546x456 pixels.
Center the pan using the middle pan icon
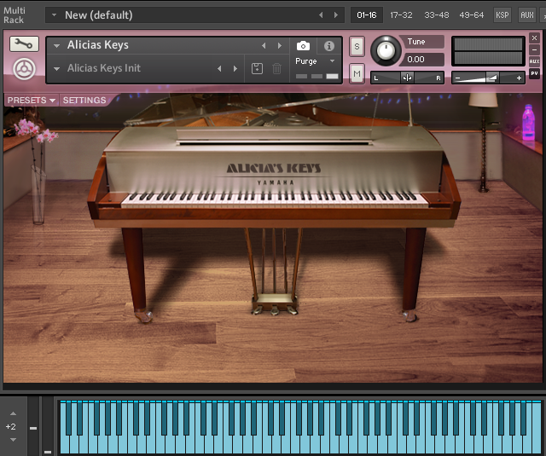click(407, 78)
